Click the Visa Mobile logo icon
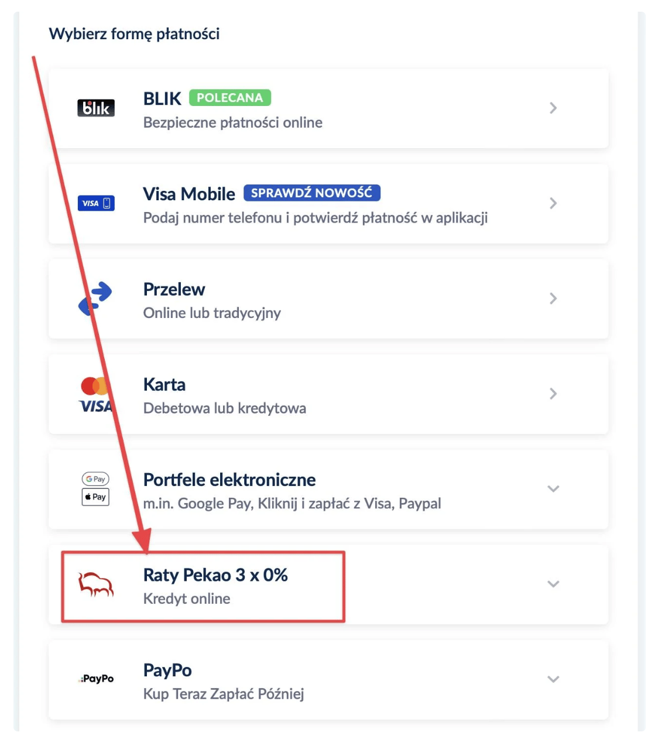Viewport: 658px width, 739px height. [96, 203]
